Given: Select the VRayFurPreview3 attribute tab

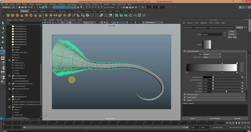Looking at the screenshot, I should [x=201, y=28].
